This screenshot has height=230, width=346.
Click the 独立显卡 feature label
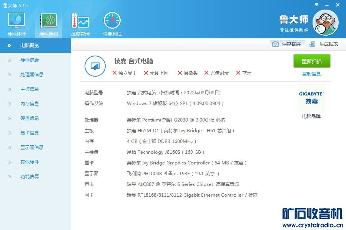pos(128,73)
